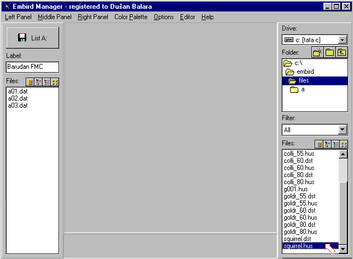
Task: Click the folder-up arrow icon
Action: [342, 52]
